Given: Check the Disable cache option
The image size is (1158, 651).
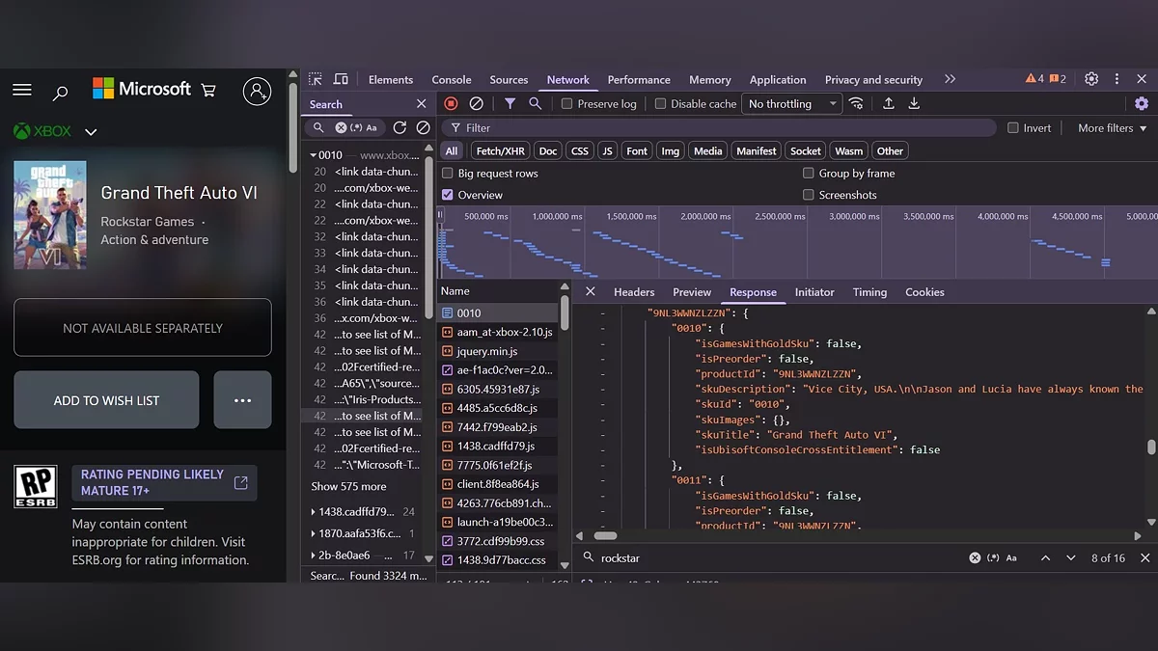Looking at the screenshot, I should 661,104.
